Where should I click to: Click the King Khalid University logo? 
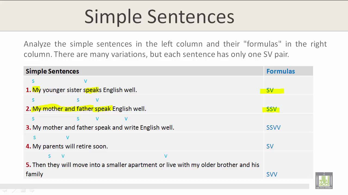click(x=324, y=181)
